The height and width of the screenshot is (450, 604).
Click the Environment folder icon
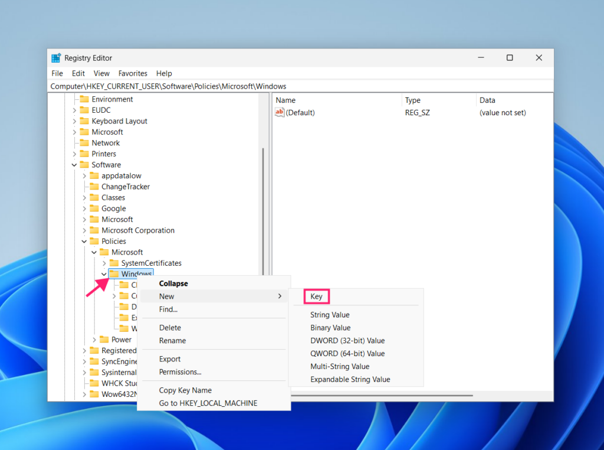coord(84,99)
